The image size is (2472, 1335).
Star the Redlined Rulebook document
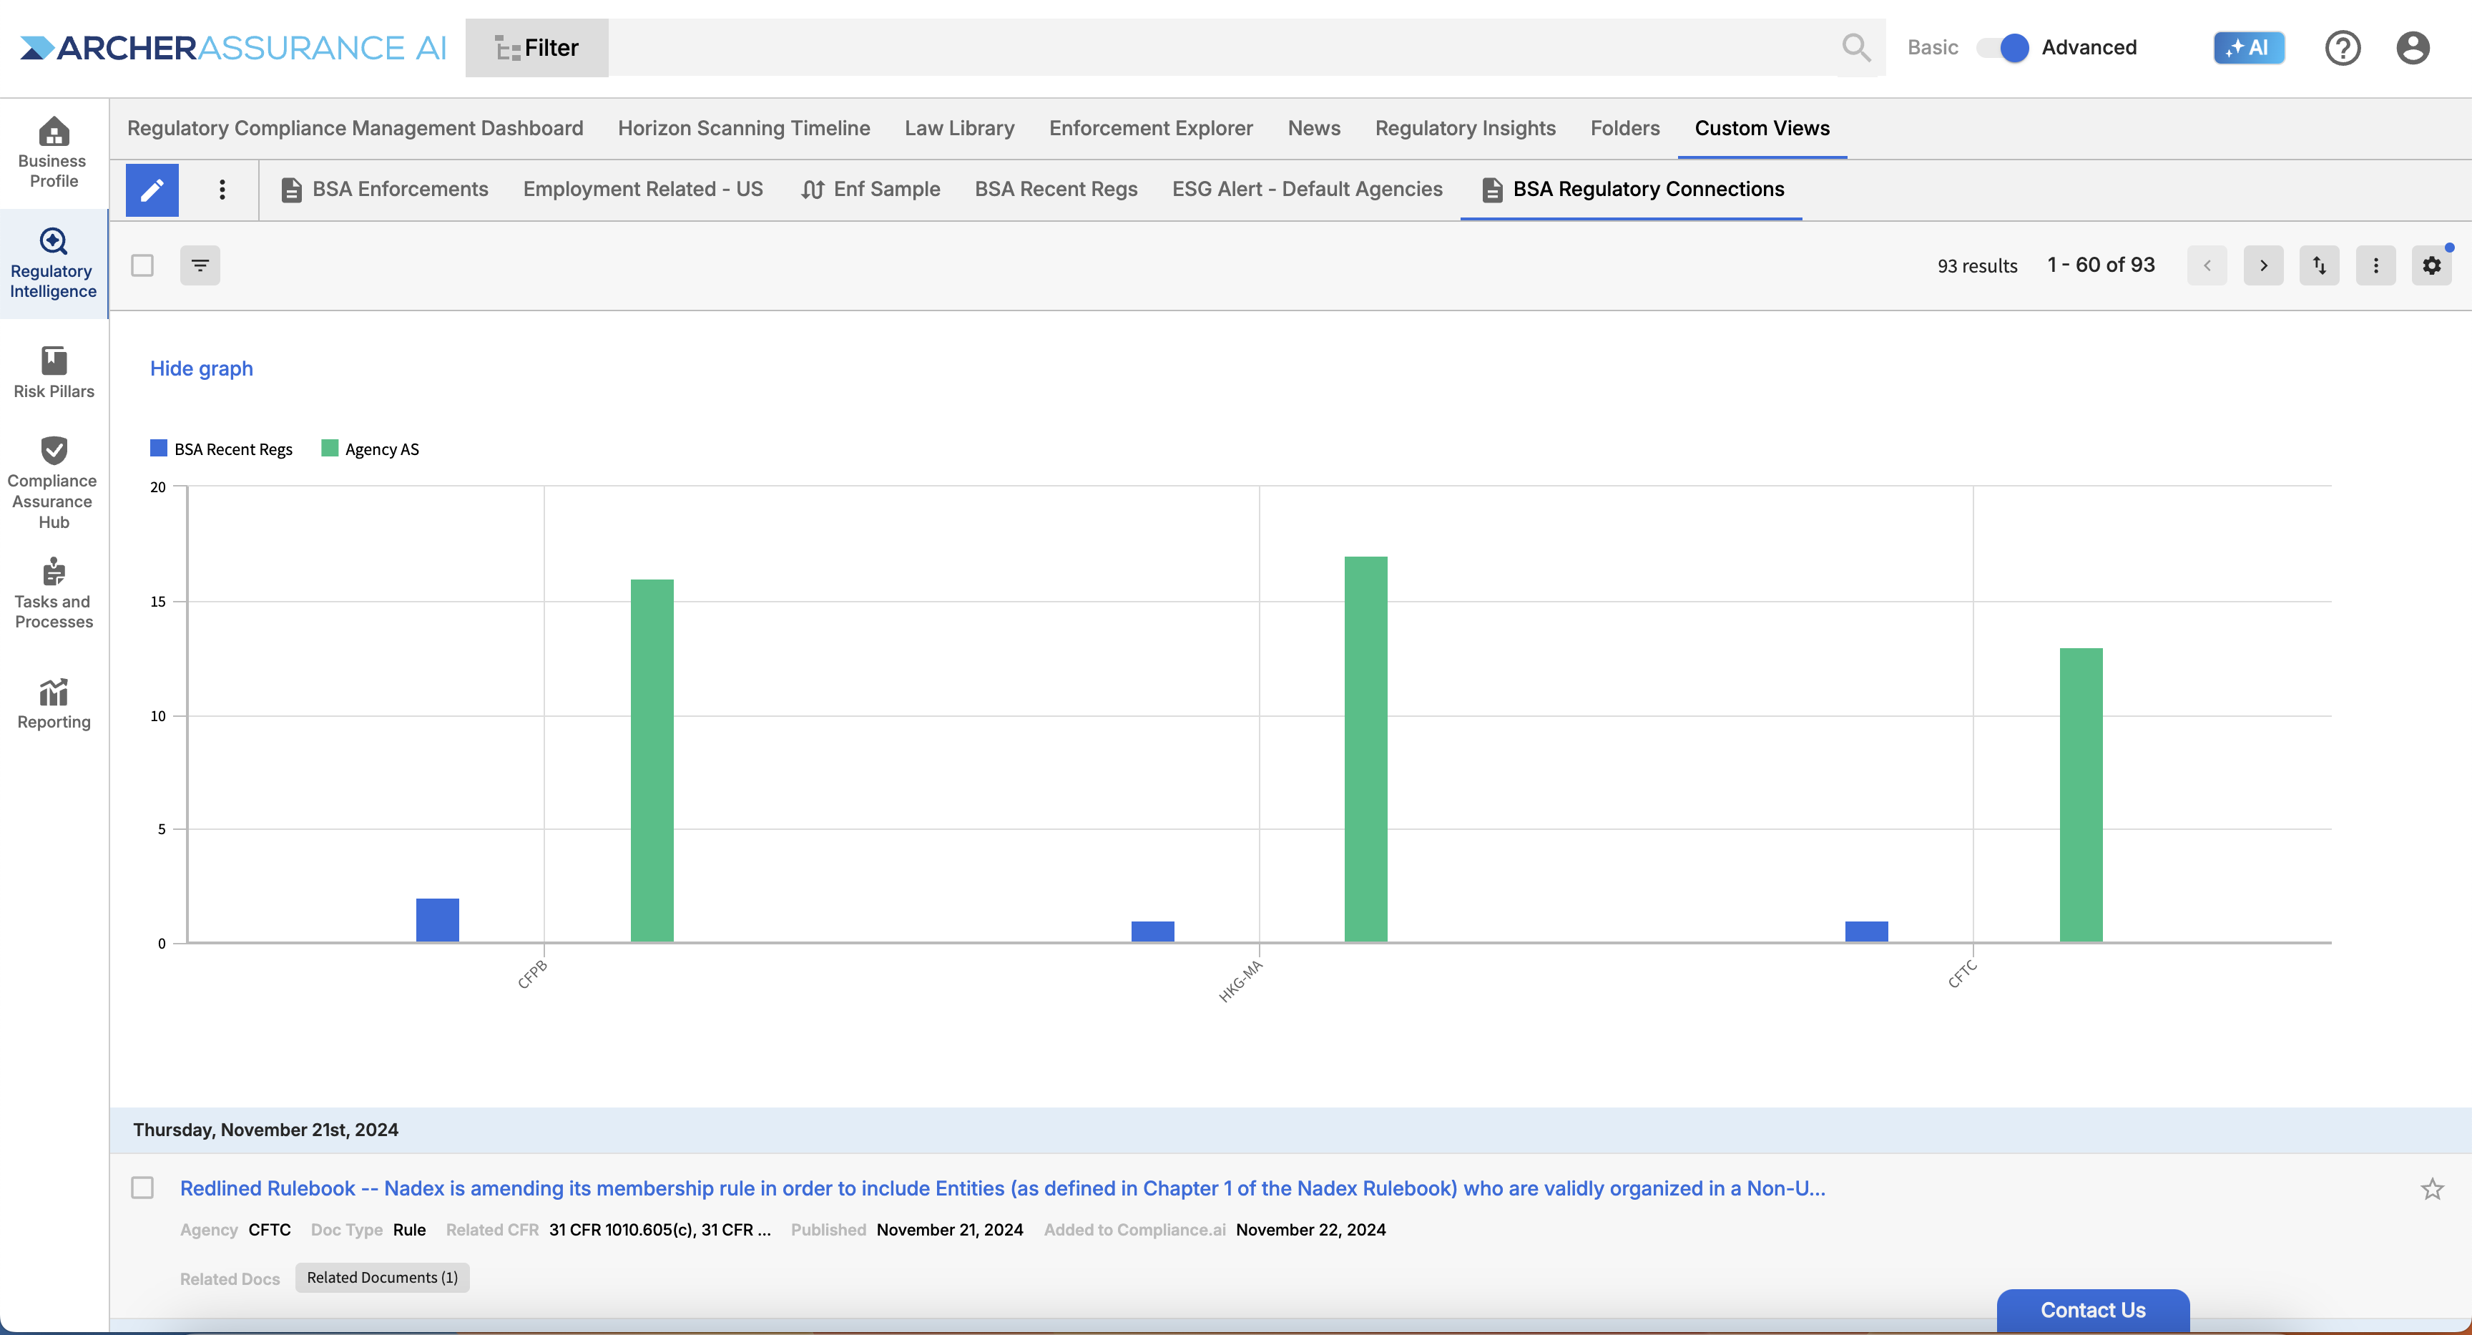pos(2432,1189)
